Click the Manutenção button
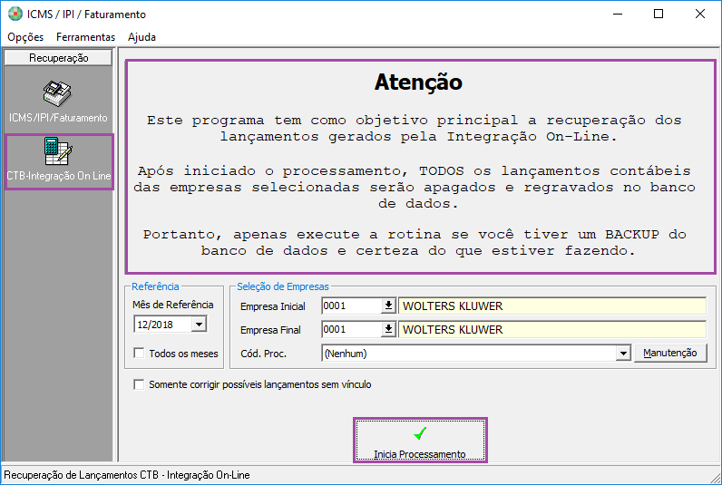This screenshot has height=485, width=722. tap(670, 353)
